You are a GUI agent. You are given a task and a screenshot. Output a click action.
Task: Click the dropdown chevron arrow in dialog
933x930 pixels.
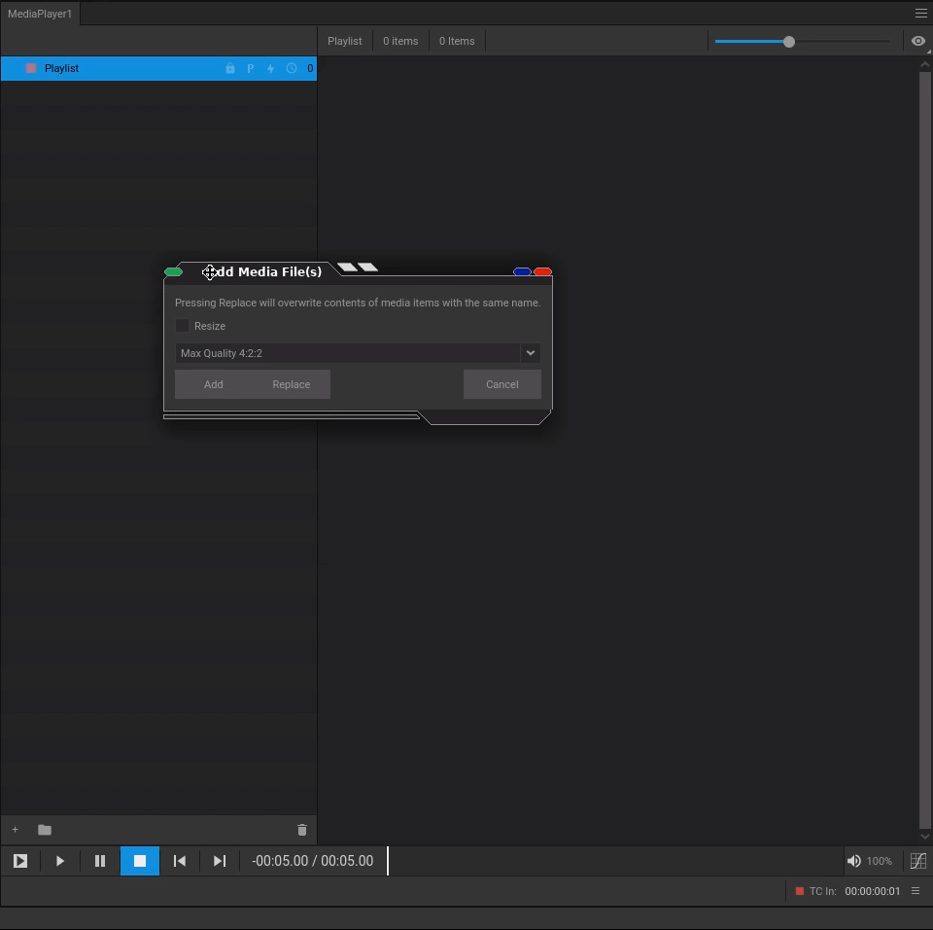pyautogui.click(x=531, y=353)
